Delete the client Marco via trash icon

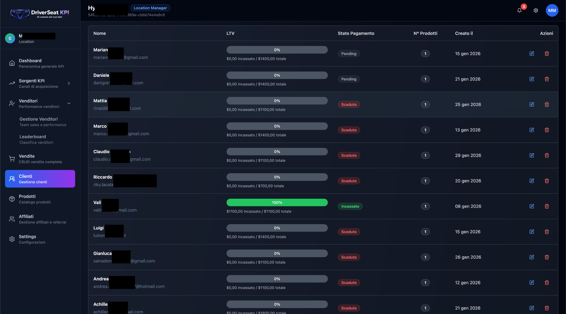point(547,130)
